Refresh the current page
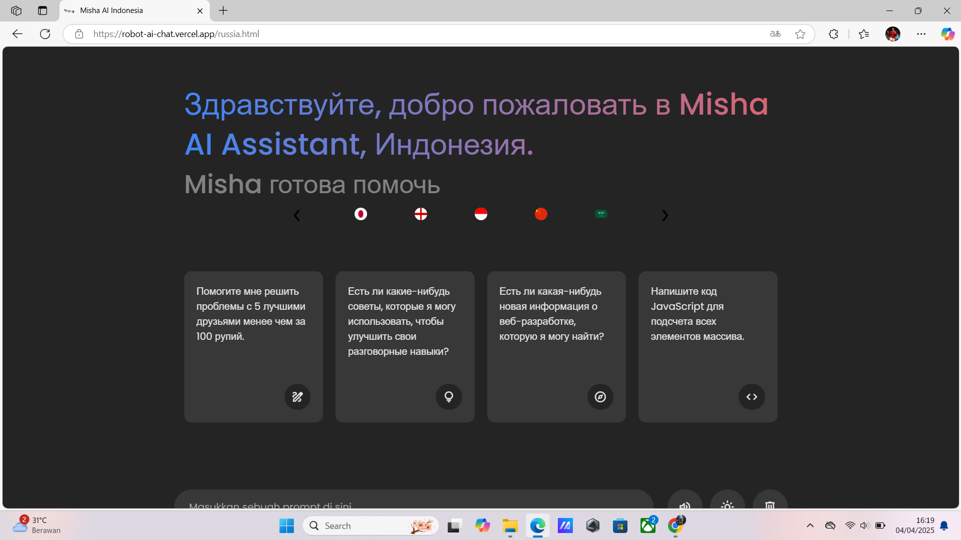This screenshot has width=961, height=540. 45,34
